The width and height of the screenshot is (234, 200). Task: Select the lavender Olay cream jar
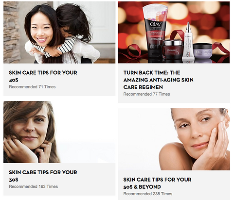point(202,51)
